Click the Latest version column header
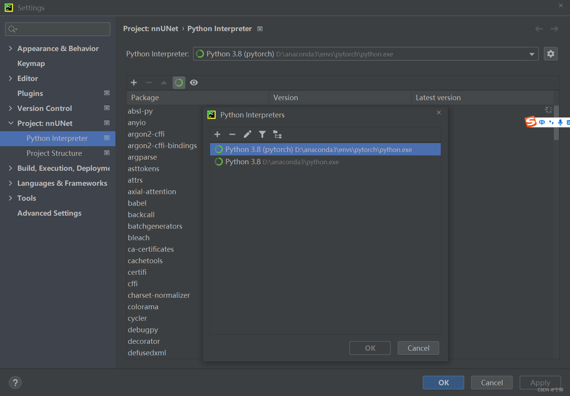The height and width of the screenshot is (396, 570). point(482,97)
